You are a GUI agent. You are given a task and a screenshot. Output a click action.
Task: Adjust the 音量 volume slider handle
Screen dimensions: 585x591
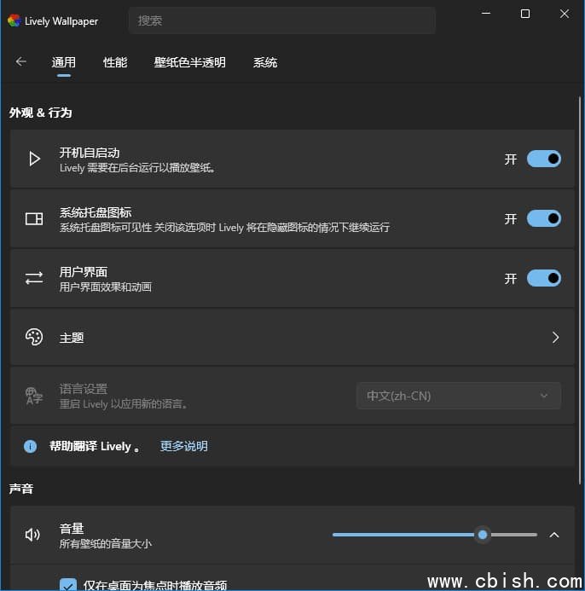[483, 535]
